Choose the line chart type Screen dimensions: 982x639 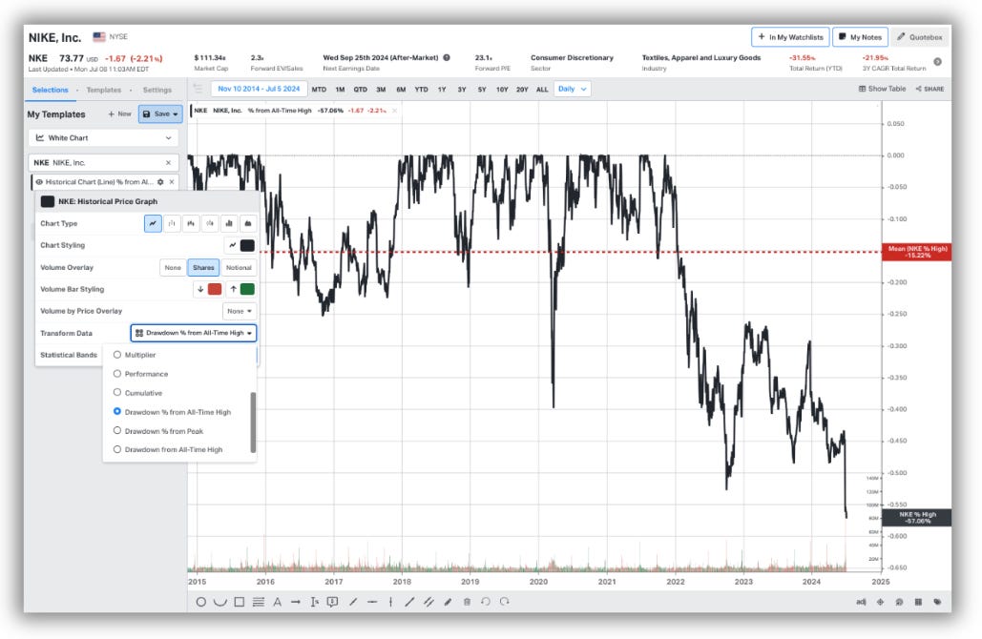click(153, 223)
